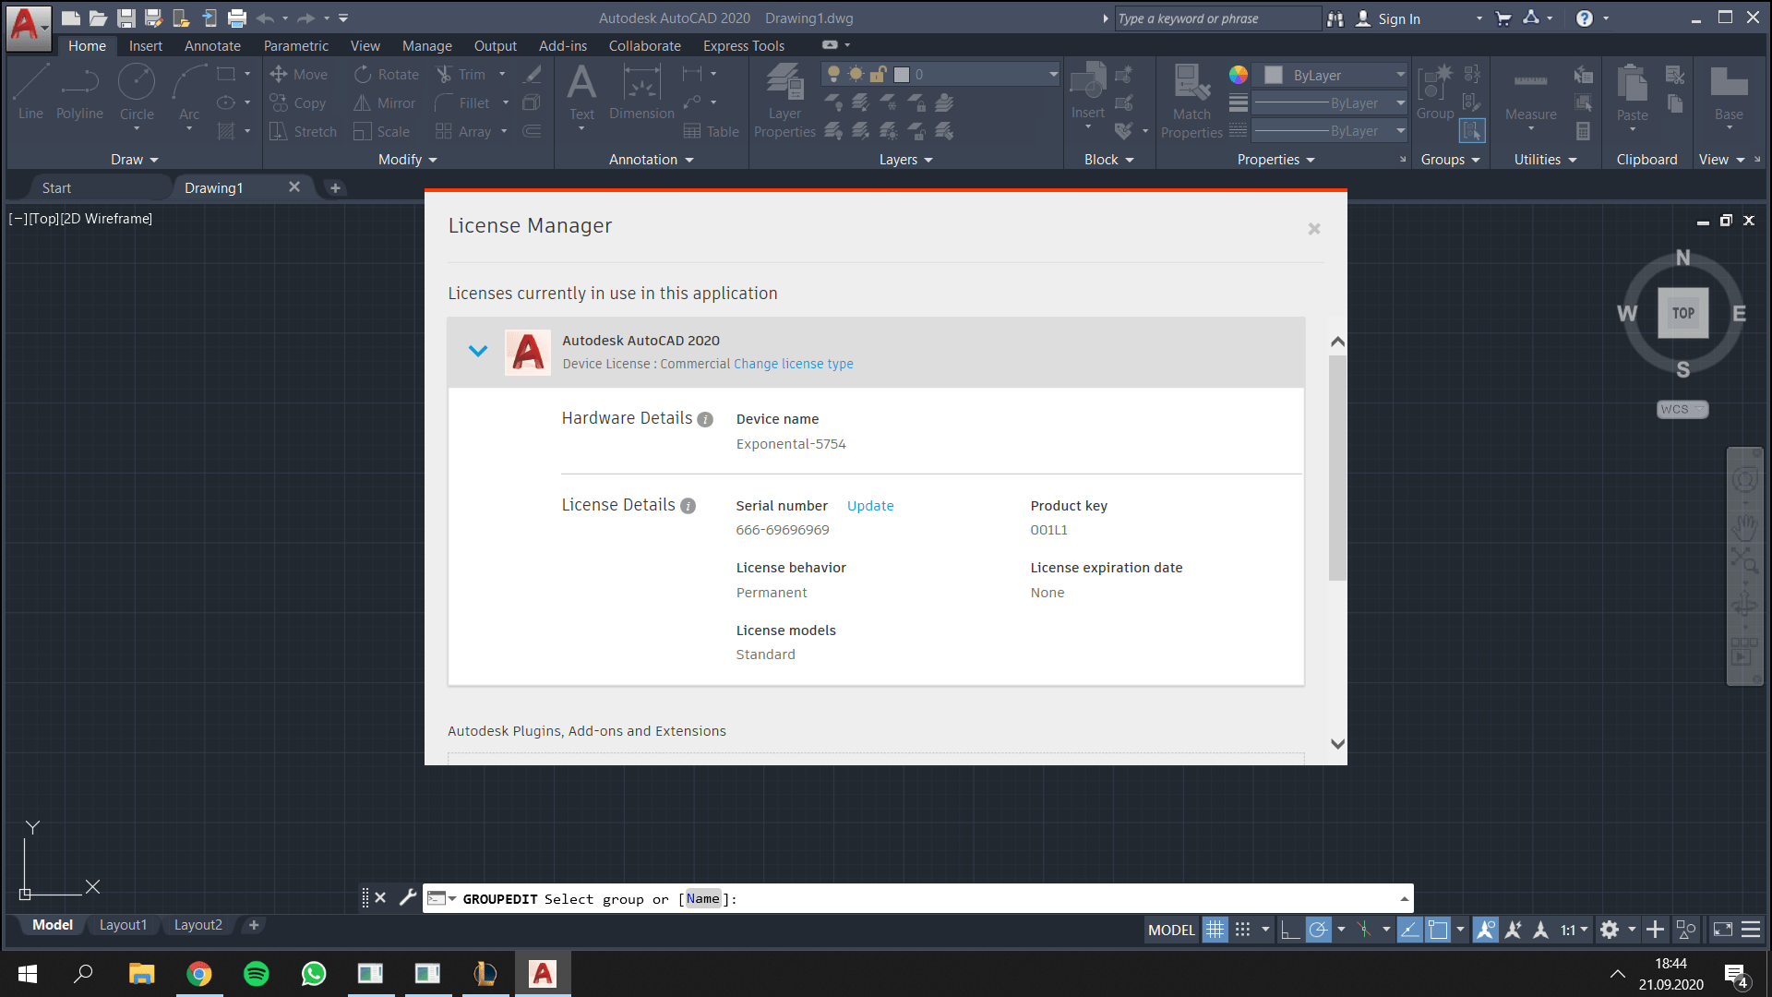
Task: Click the layer 0 color swatch
Action: click(x=902, y=74)
